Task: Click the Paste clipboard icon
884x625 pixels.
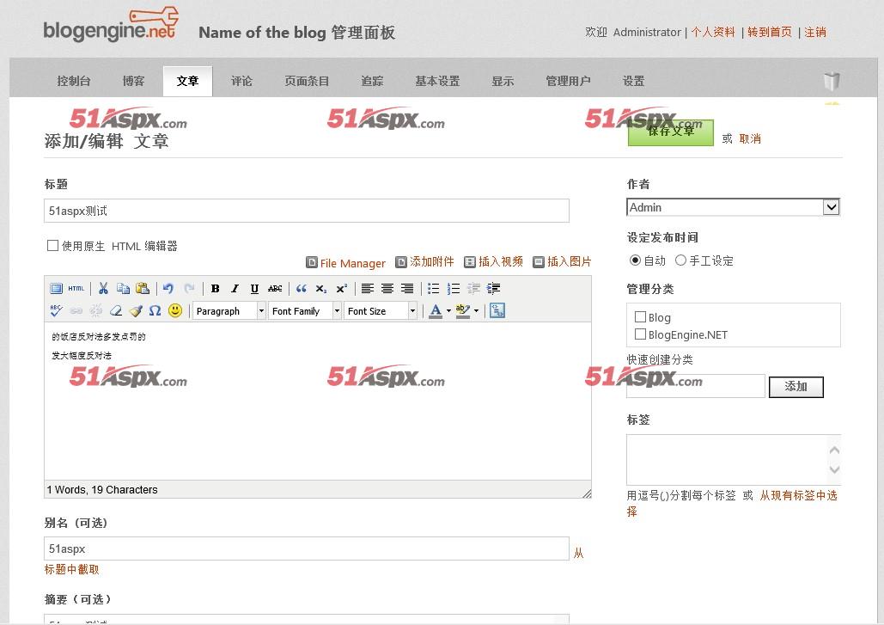Action: 143,289
